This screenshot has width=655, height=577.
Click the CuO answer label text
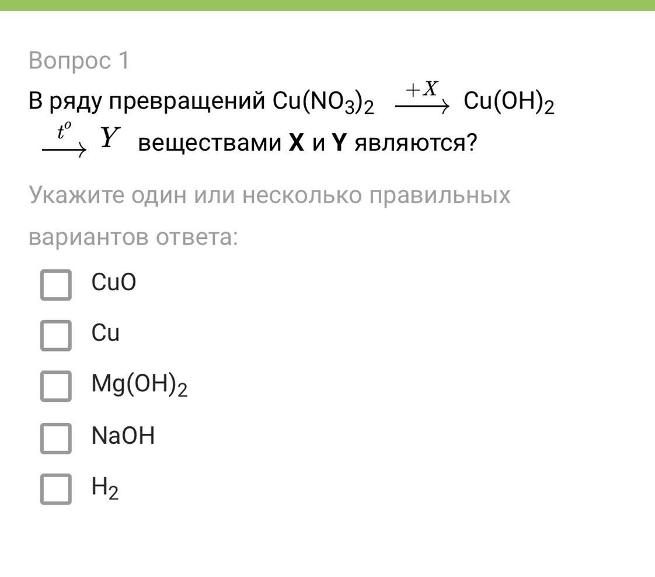(x=113, y=283)
